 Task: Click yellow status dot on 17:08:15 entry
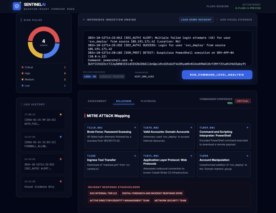61,114
